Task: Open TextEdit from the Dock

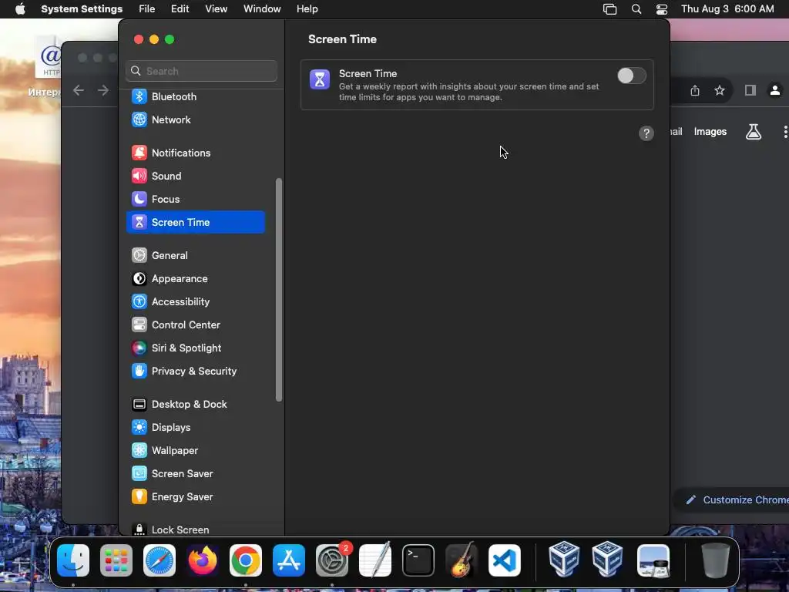Action: coord(375,560)
